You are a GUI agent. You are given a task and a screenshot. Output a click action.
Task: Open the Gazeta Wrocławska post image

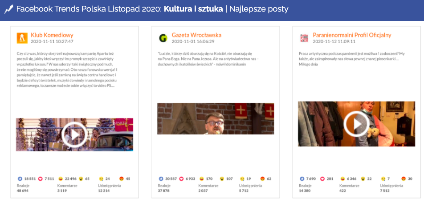pyautogui.click(x=216, y=119)
